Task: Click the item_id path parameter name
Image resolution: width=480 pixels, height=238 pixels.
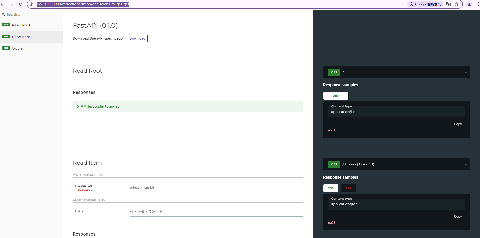Action: [85, 186]
